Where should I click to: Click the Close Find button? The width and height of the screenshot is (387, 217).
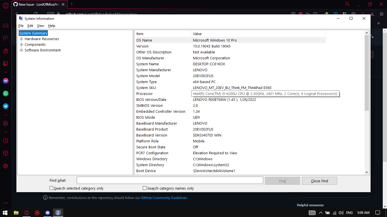click(x=320, y=181)
